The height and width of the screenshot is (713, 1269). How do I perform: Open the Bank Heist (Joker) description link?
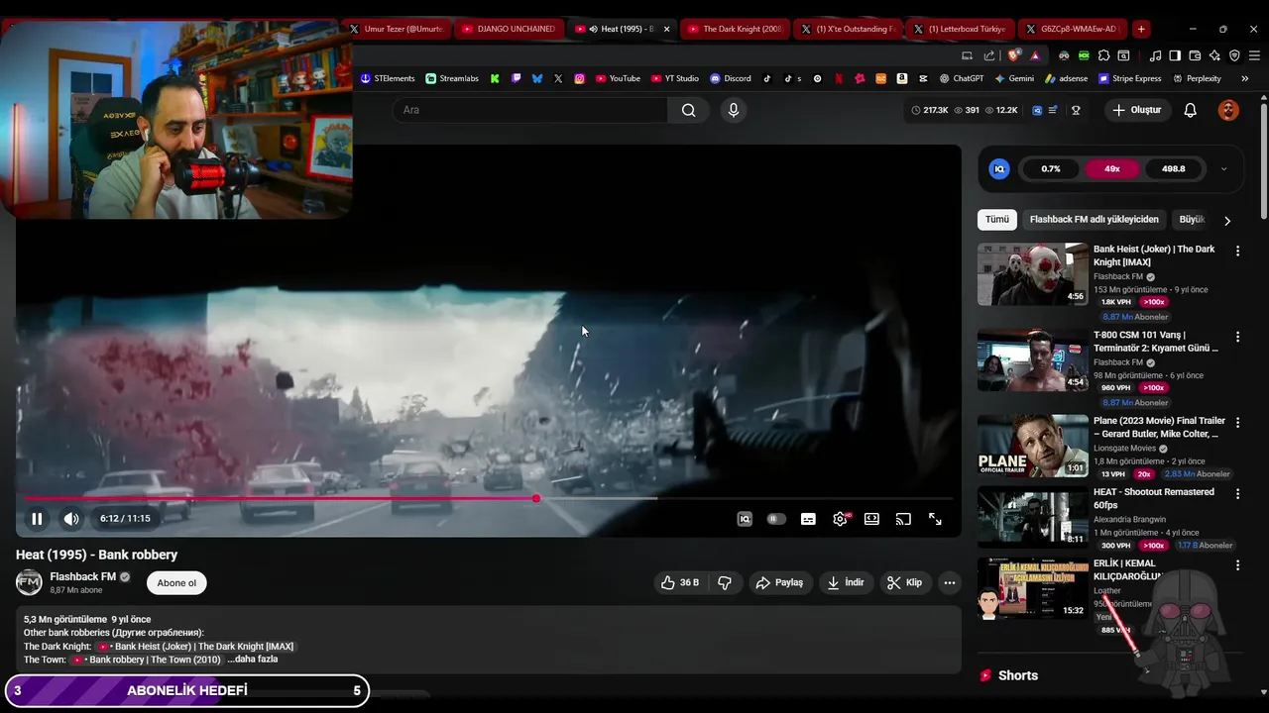click(x=195, y=647)
